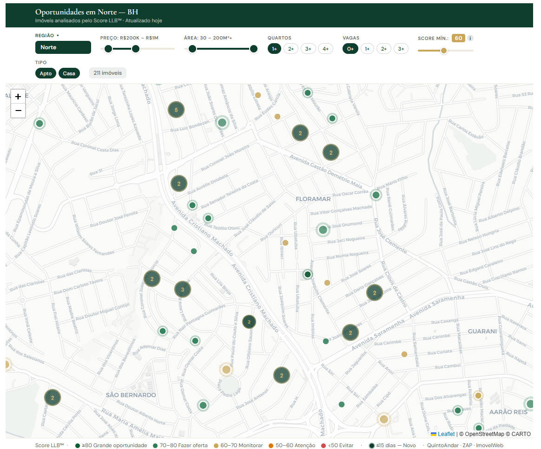
Task: Select 3+ quartos filter
Action: [x=308, y=49]
